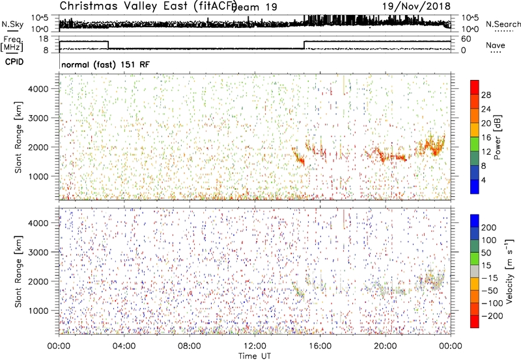
Task: Click the "28" value on the power colorbar
Action: 486,95
